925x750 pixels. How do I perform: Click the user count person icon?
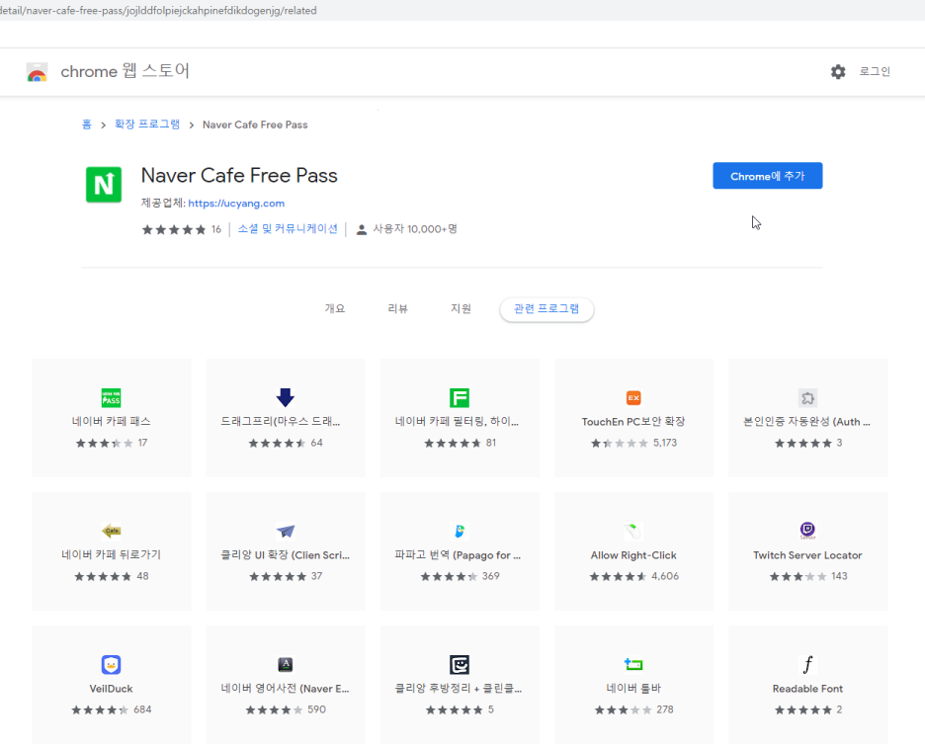(362, 229)
